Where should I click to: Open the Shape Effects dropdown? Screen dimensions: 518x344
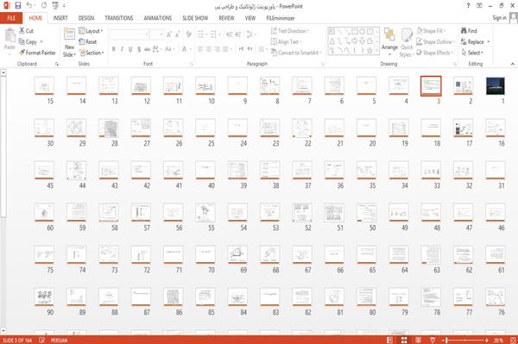pos(434,53)
